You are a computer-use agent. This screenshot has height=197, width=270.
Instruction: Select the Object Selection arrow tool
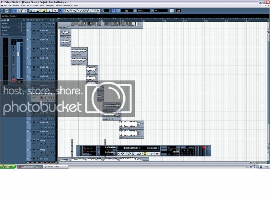pos(61,11)
